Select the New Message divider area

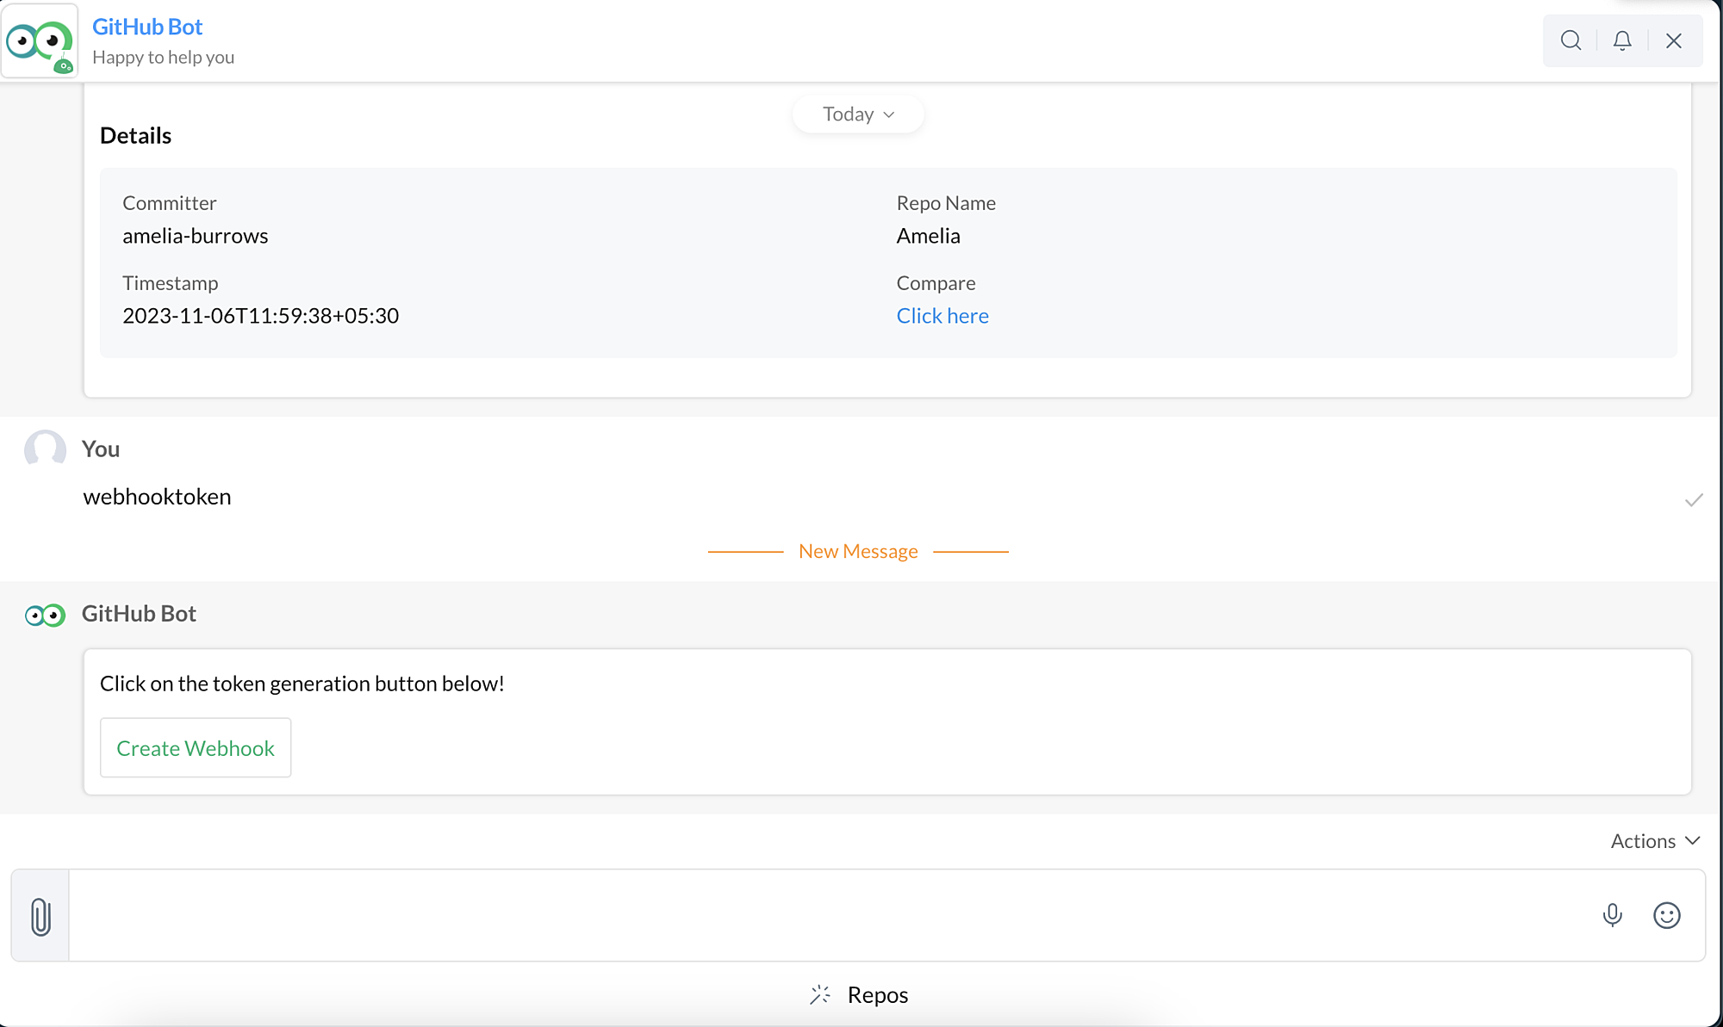pos(858,552)
